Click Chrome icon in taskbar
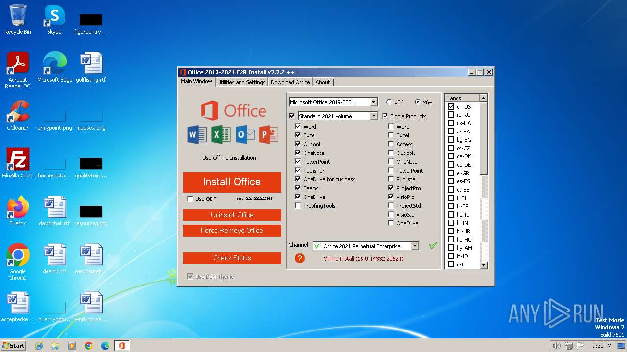Screen dimensions: 627x352 point(89,346)
